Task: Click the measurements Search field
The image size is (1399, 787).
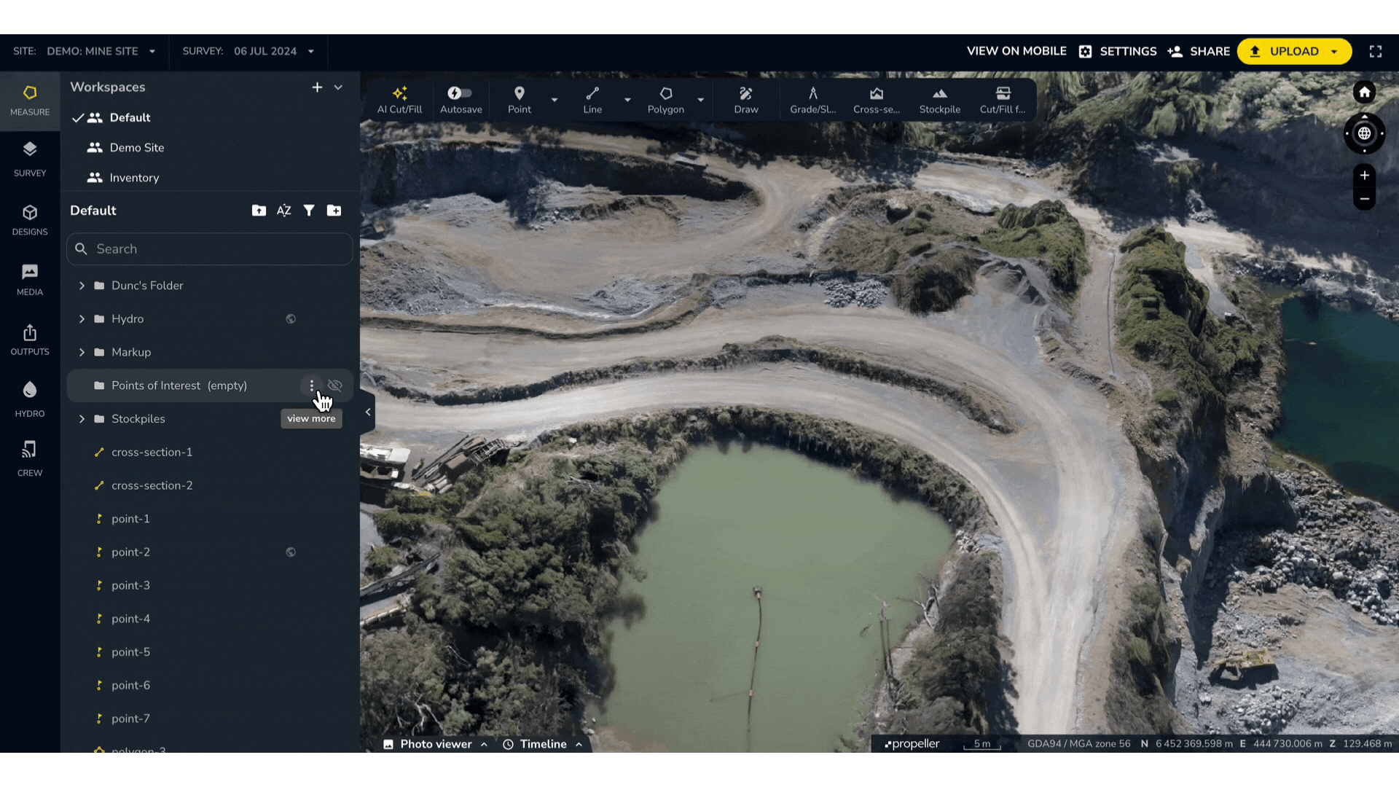Action: coord(210,249)
